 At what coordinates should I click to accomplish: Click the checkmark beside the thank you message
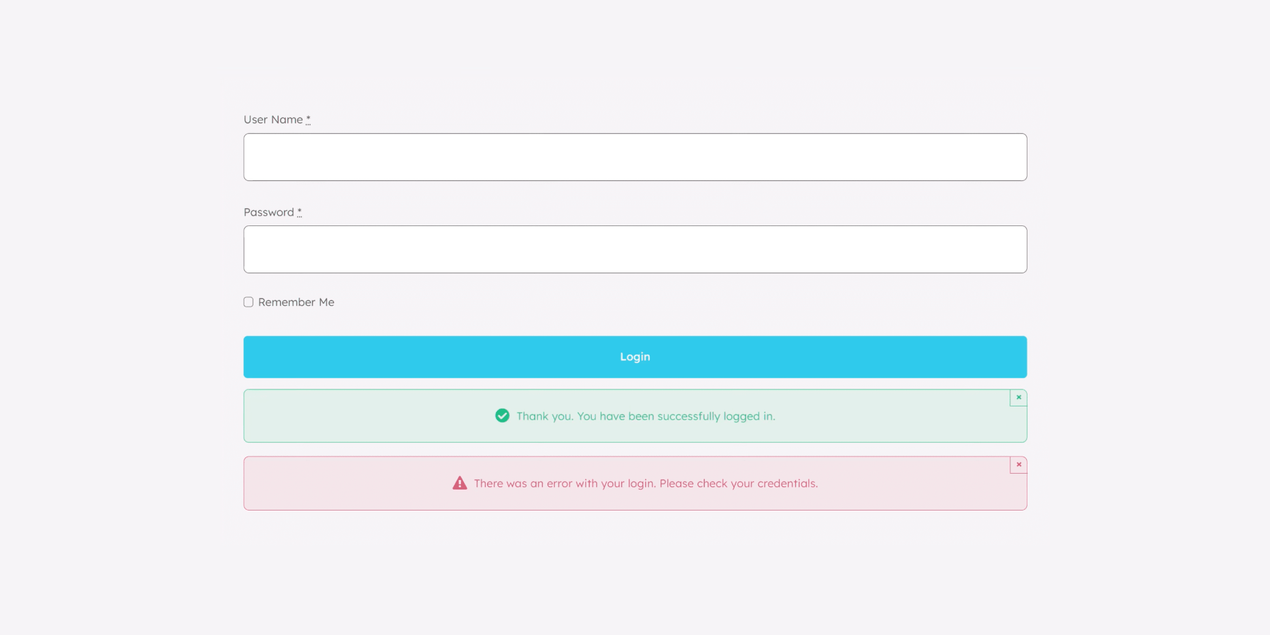pyautogui.click(x=502, y=416)
